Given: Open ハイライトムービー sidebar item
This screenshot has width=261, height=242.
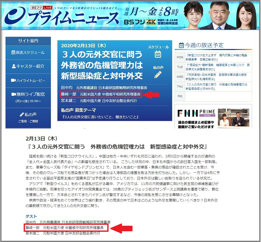Looking at the screenshot, I should click(x=28, y=80).
